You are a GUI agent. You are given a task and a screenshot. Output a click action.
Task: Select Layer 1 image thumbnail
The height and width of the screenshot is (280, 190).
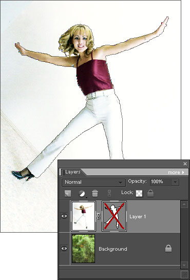[x=83, y=216]
